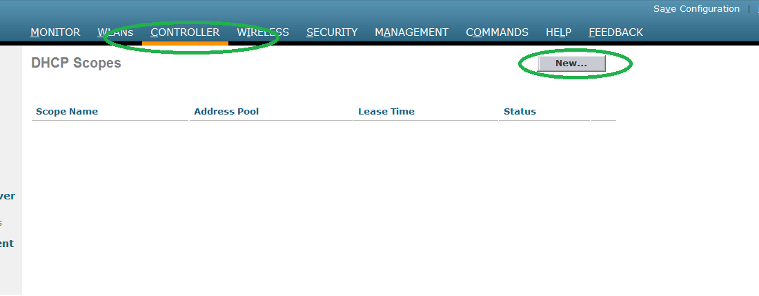Screen dimensions: 759x296
Task: Select the CONTROLLER menu tab
Action: pyautogui.click(x=185, y=32)
